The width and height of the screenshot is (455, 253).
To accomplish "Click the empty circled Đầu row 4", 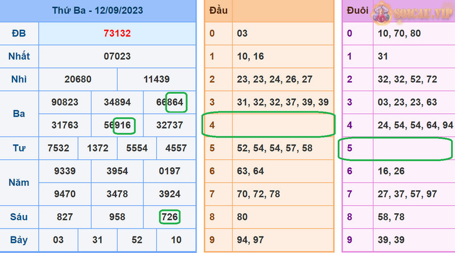I will 268,125.
